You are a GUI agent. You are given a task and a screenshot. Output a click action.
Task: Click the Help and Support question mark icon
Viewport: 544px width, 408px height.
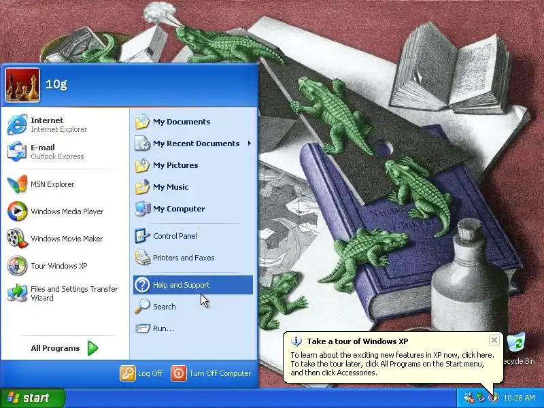(x=142, y=285)
